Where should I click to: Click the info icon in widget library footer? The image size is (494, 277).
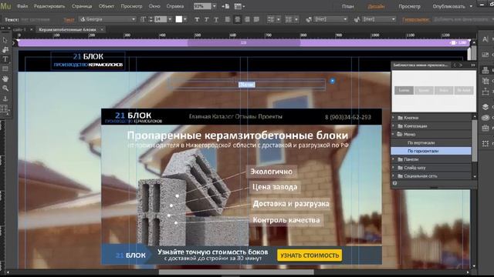pos(394,183)
